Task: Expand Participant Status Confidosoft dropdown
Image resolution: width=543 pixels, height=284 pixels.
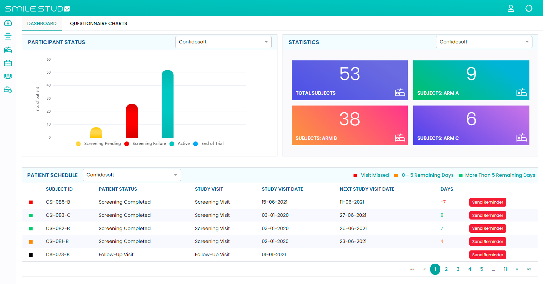Action: click(223, 42)
